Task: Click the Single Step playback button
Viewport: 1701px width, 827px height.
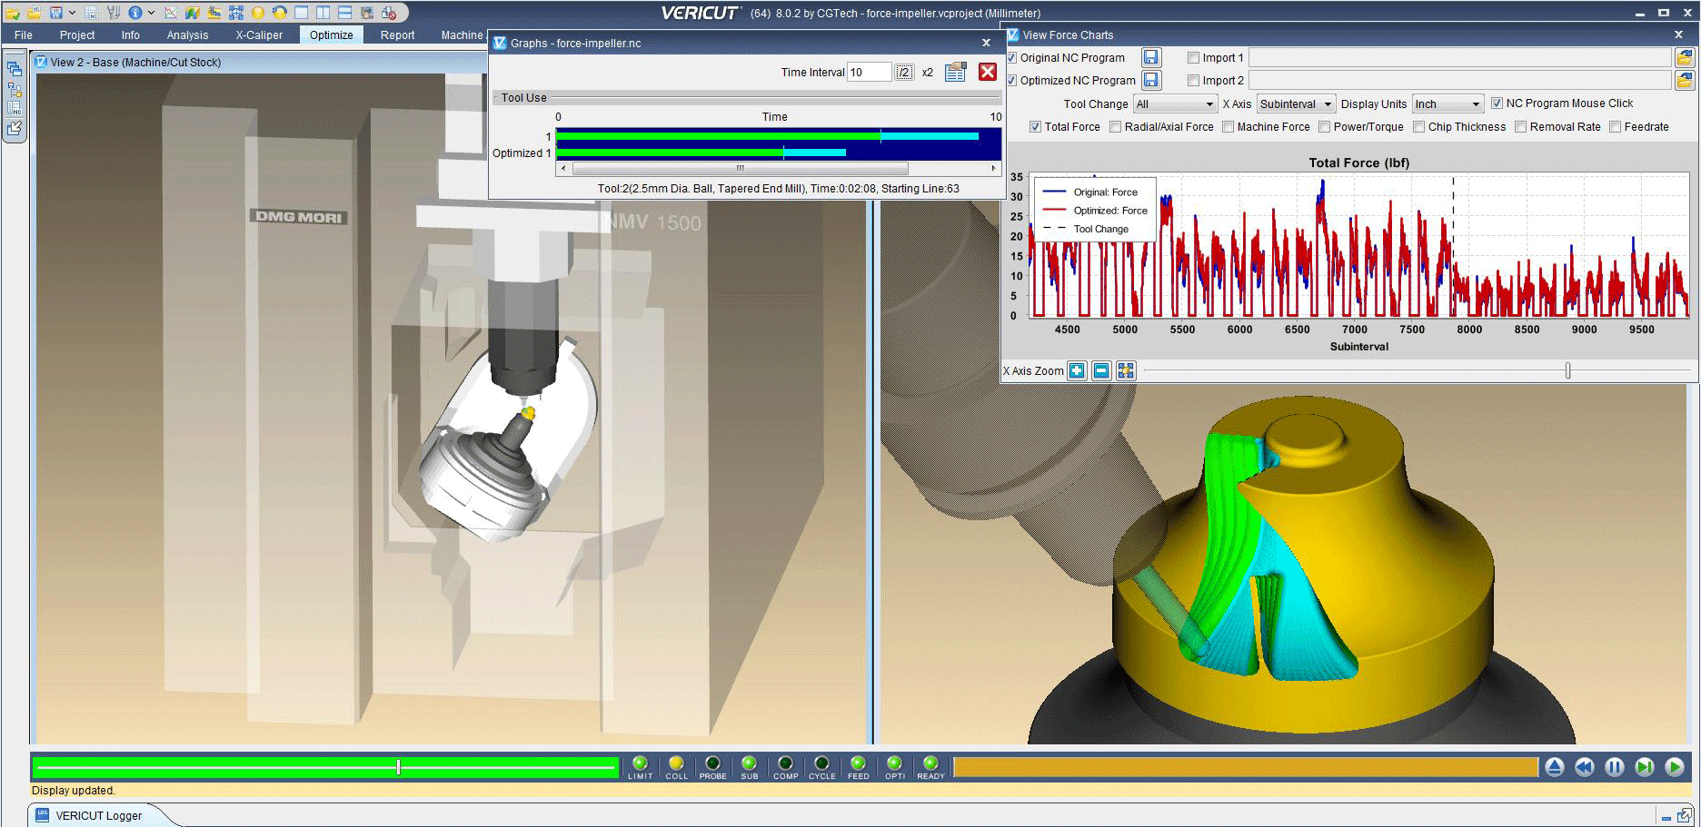Action: (1645, 767)
